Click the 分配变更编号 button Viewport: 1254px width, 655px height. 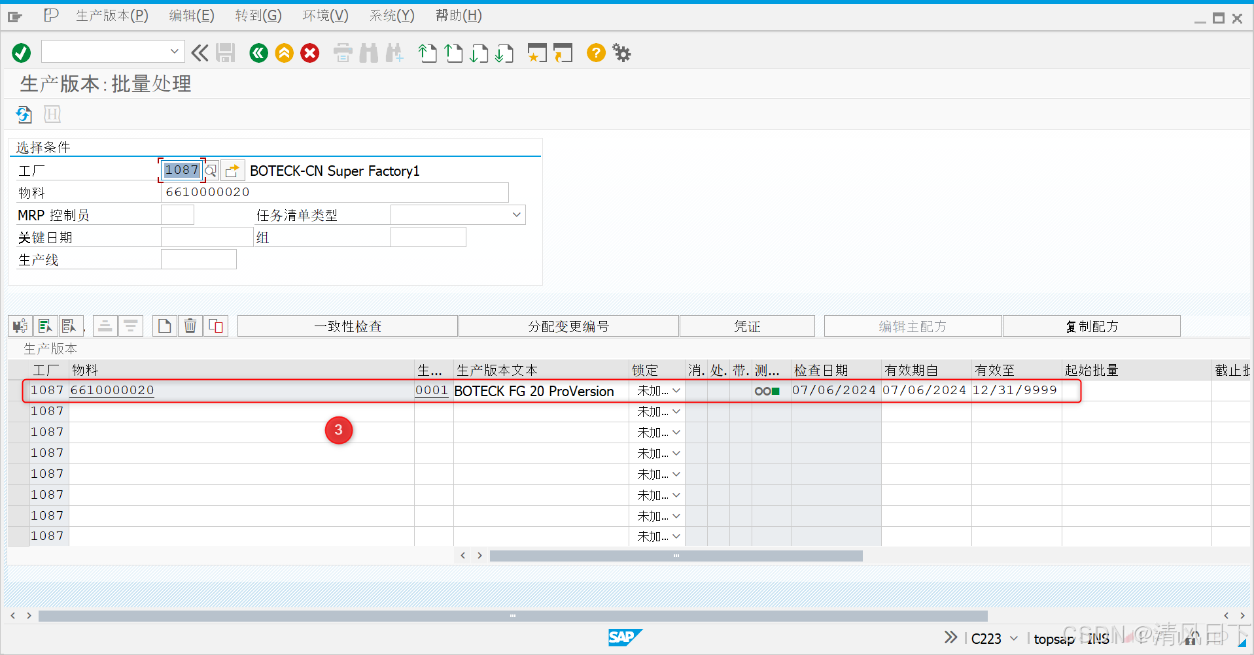568,326
